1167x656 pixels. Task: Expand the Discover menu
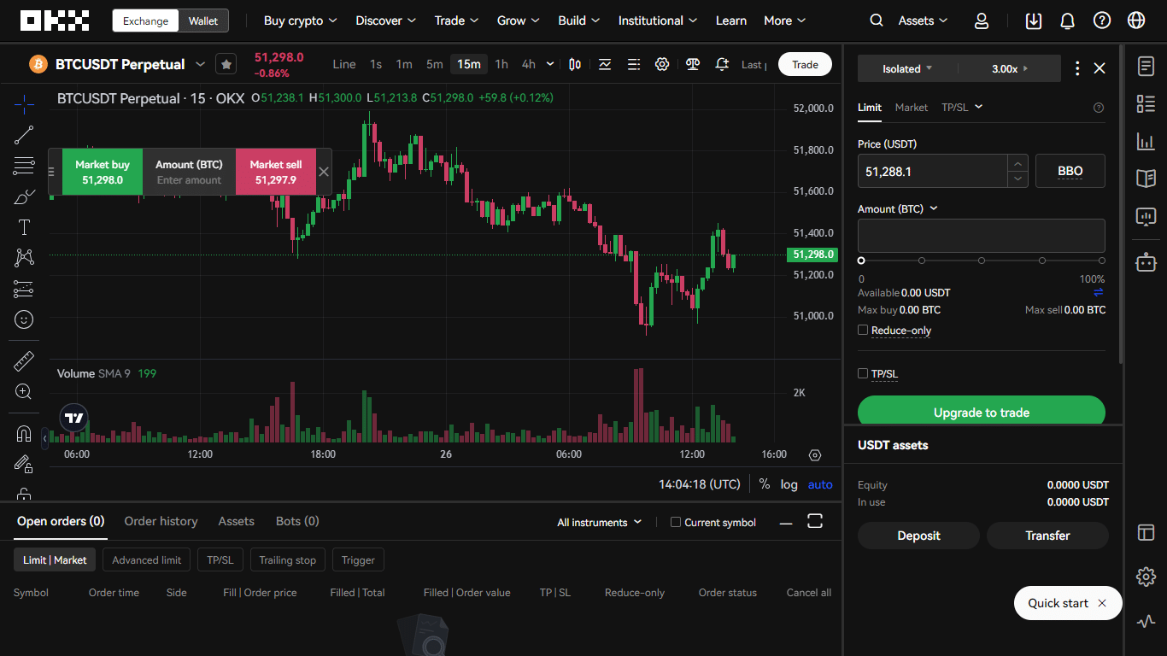coord(386,20)
